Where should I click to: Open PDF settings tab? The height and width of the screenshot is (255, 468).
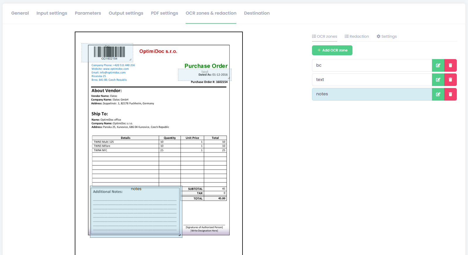(x=164, y=13)
